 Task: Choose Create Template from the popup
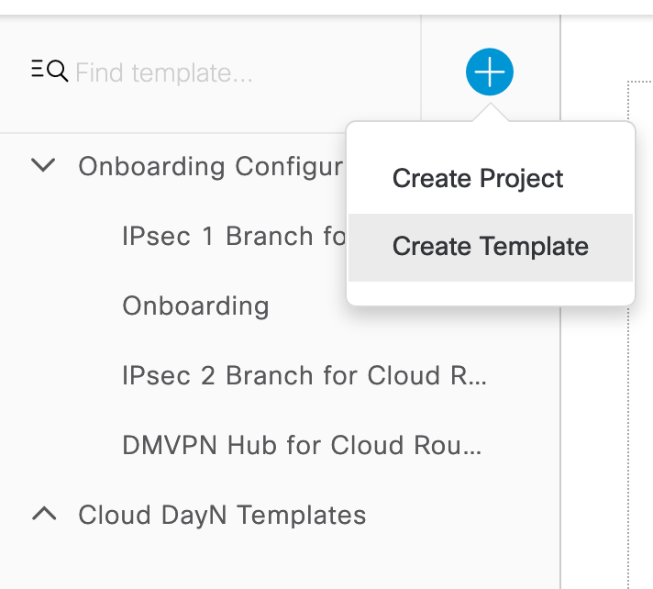tap(490, 247)
